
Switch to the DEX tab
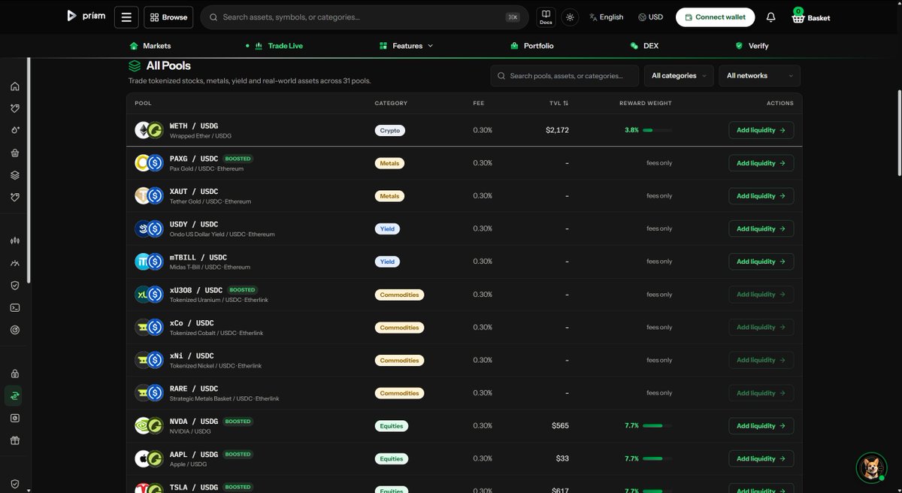coord(644,46)
